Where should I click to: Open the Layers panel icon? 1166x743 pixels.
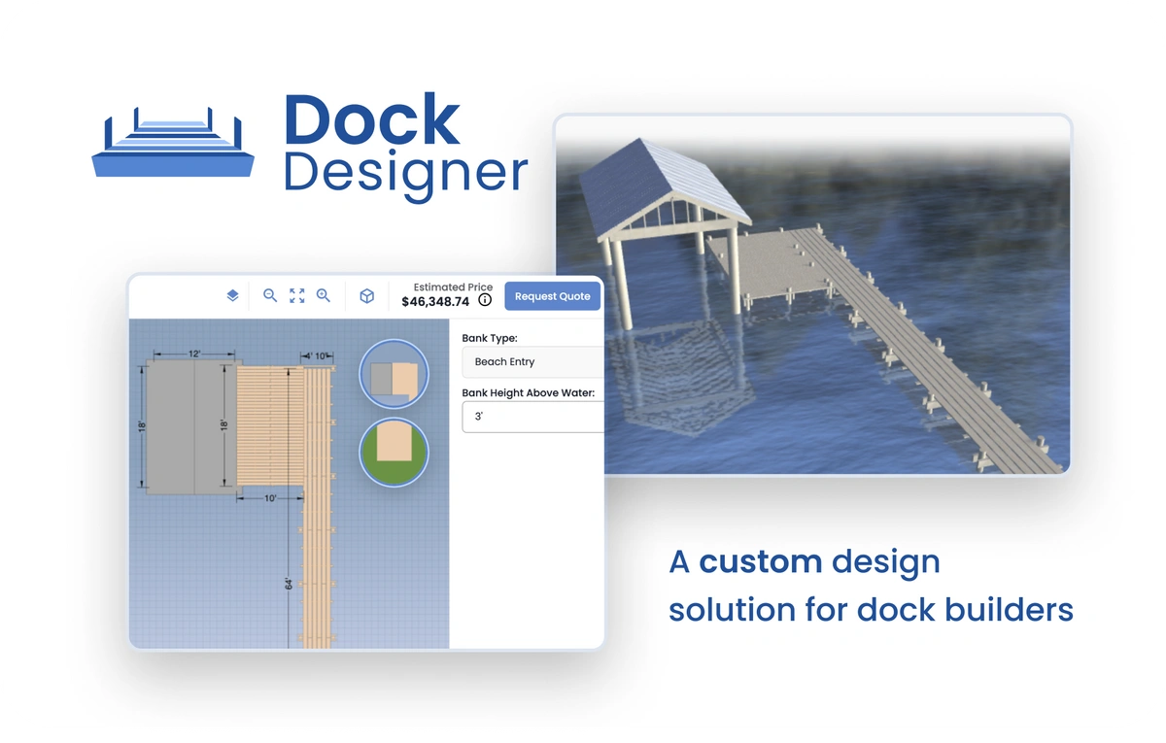[x=231, y=295]
